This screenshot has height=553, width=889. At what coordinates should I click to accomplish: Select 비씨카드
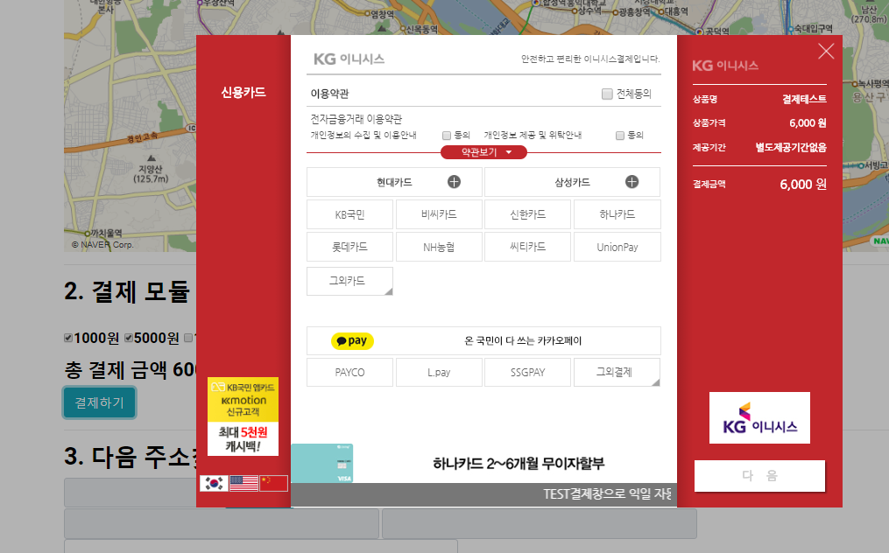pyautogui.click(x=439, y=214)
